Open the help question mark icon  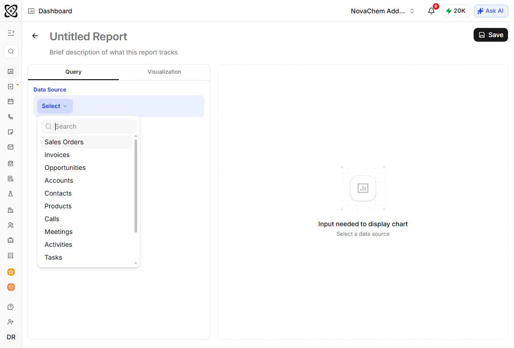pos(11,307)
